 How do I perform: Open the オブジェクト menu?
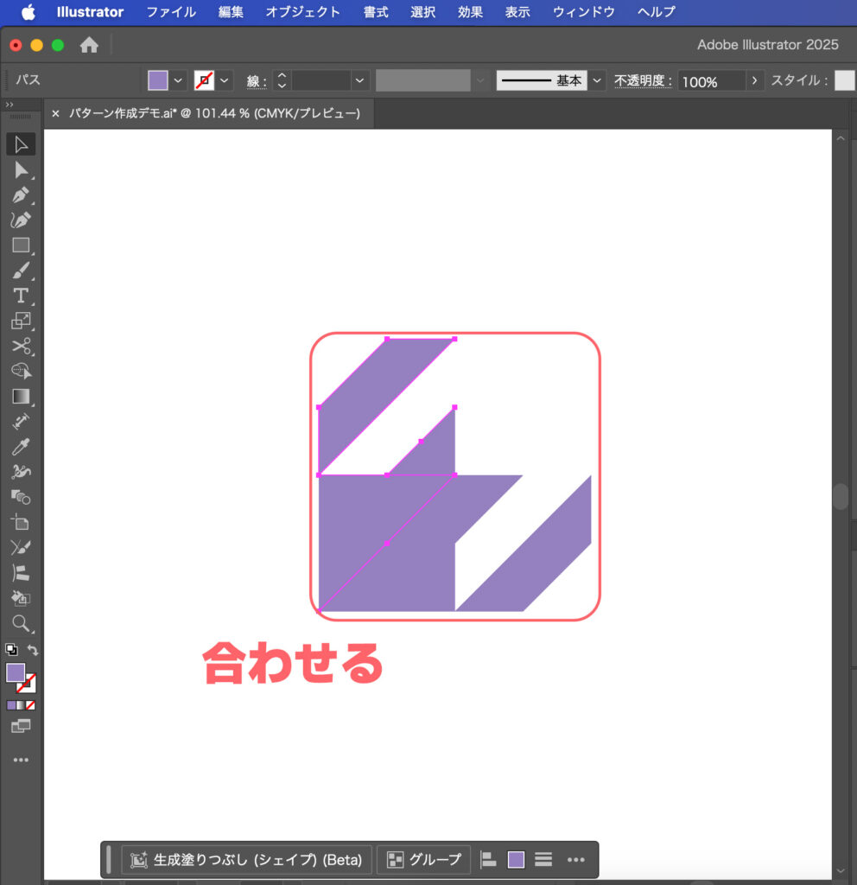(302, 12)
